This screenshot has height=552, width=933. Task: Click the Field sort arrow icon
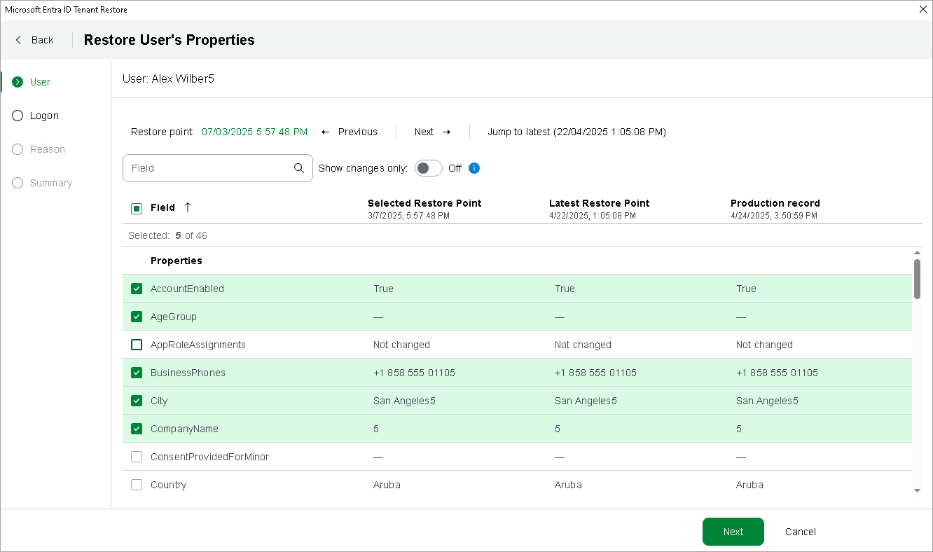(188, 207)
